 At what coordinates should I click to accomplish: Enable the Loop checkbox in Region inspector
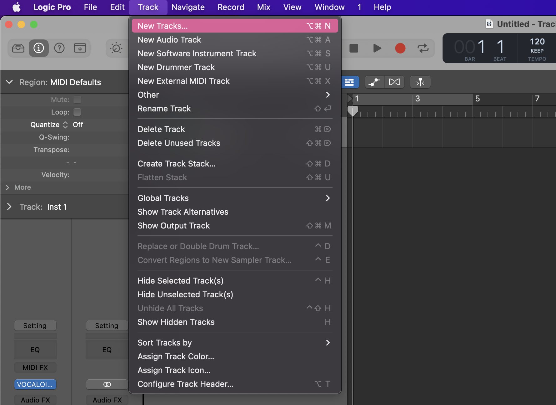tap(77, 112)
